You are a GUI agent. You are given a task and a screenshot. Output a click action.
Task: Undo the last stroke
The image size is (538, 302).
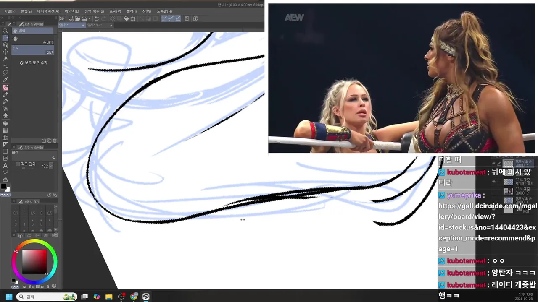[x=97, y=18]
